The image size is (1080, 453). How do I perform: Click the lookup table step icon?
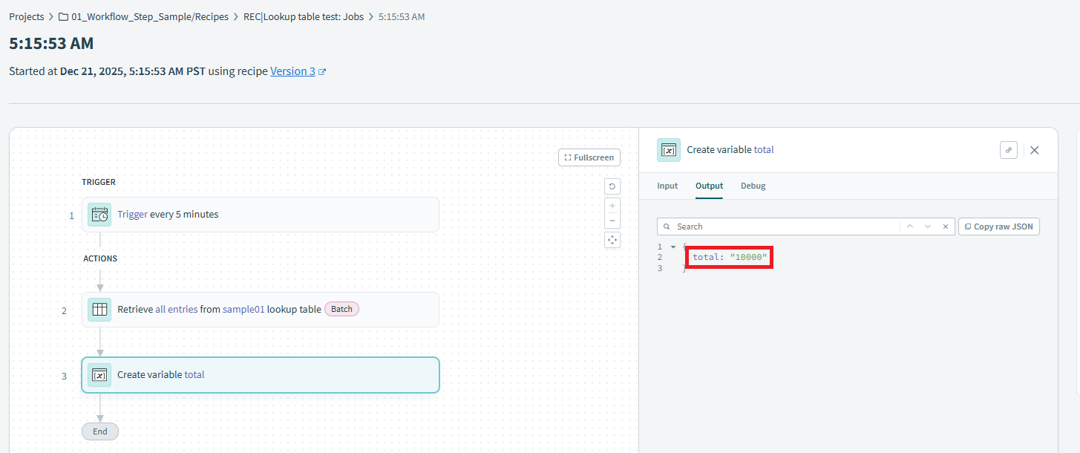99,310
